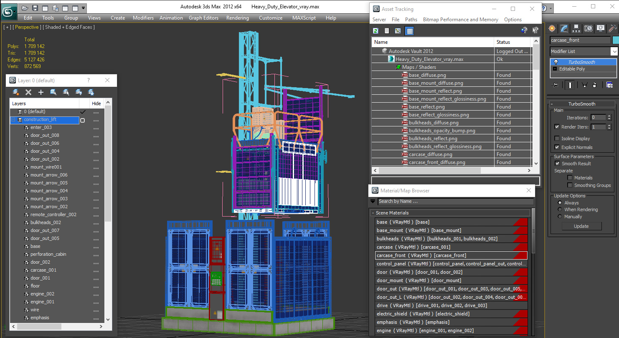
Task: Click Make Unique icon below modifier stack
Action: pyautogui.click(x=584, y=85)
